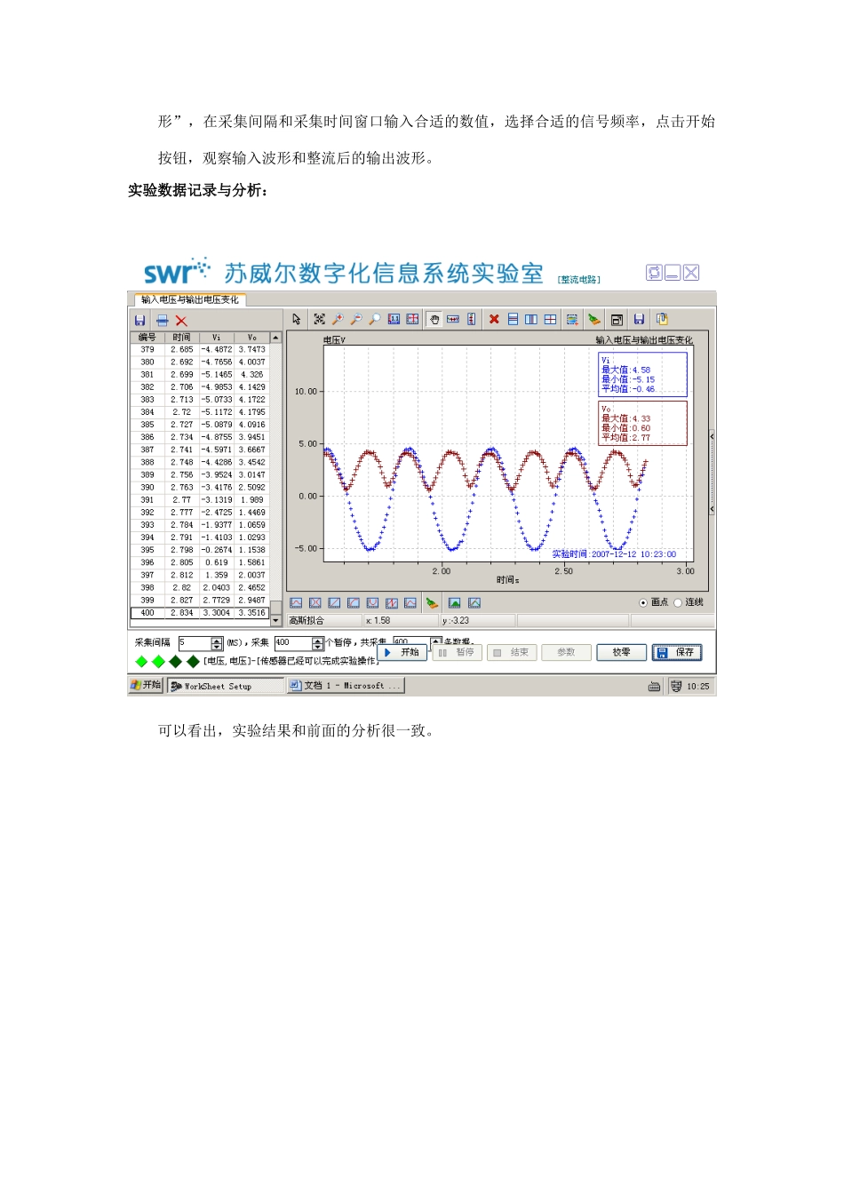Image resolution: width=844 pixels, height=1194 pixels.
Task: Click the 10:25 taskbar clock
Action: coord(697,687)
